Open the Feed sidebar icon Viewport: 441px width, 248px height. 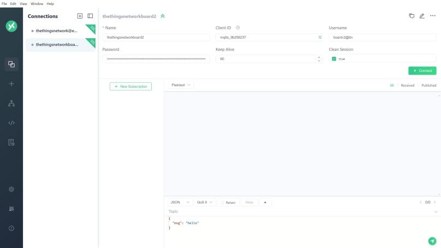[x=11, y=209]
